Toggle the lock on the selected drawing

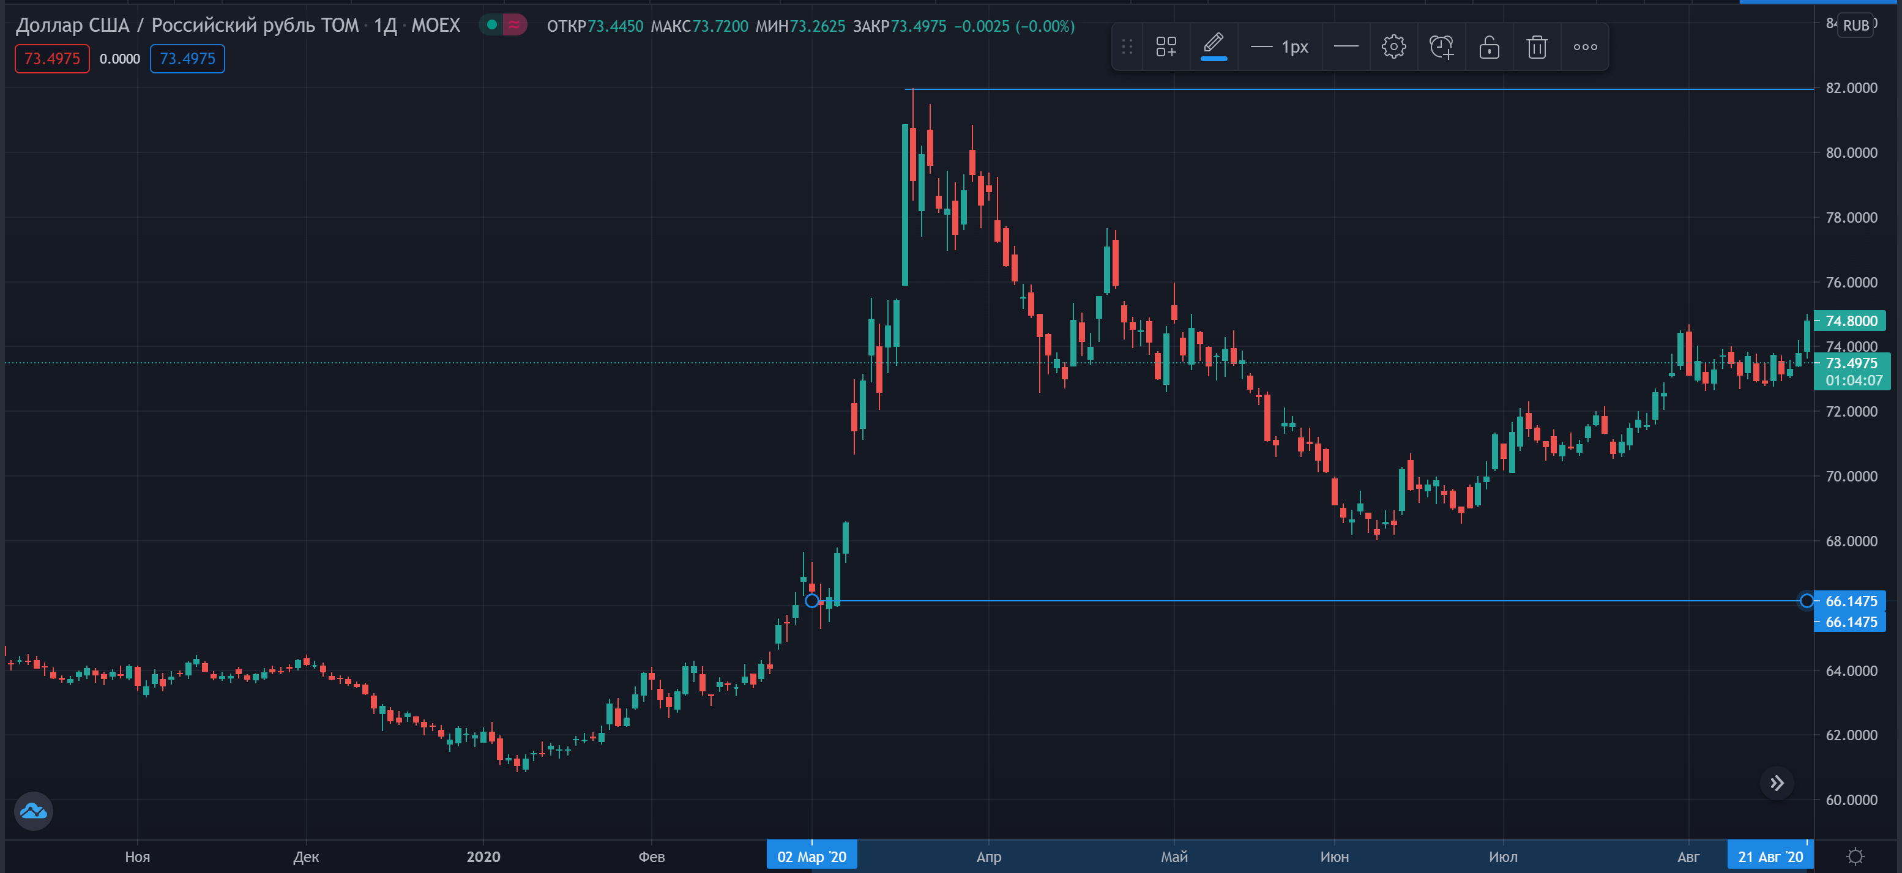[x=1490, y=47]
